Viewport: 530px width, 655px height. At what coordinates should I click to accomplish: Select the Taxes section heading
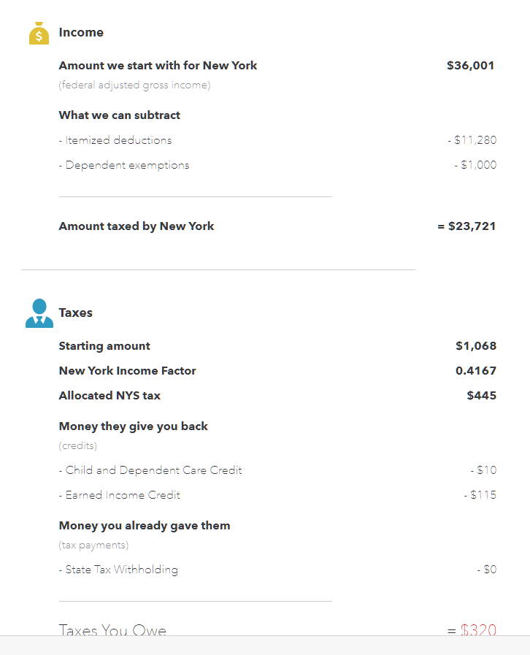(75, 313)
